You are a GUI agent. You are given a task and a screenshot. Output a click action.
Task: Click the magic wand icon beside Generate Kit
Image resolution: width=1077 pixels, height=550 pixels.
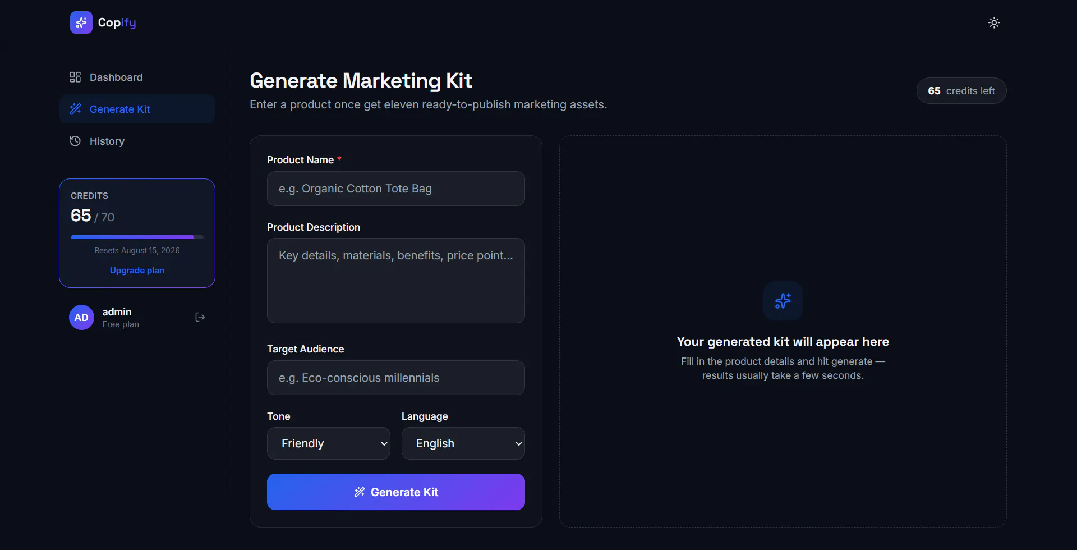point(75,109)
